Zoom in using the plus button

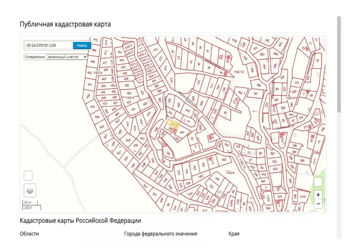coord(318,194)
